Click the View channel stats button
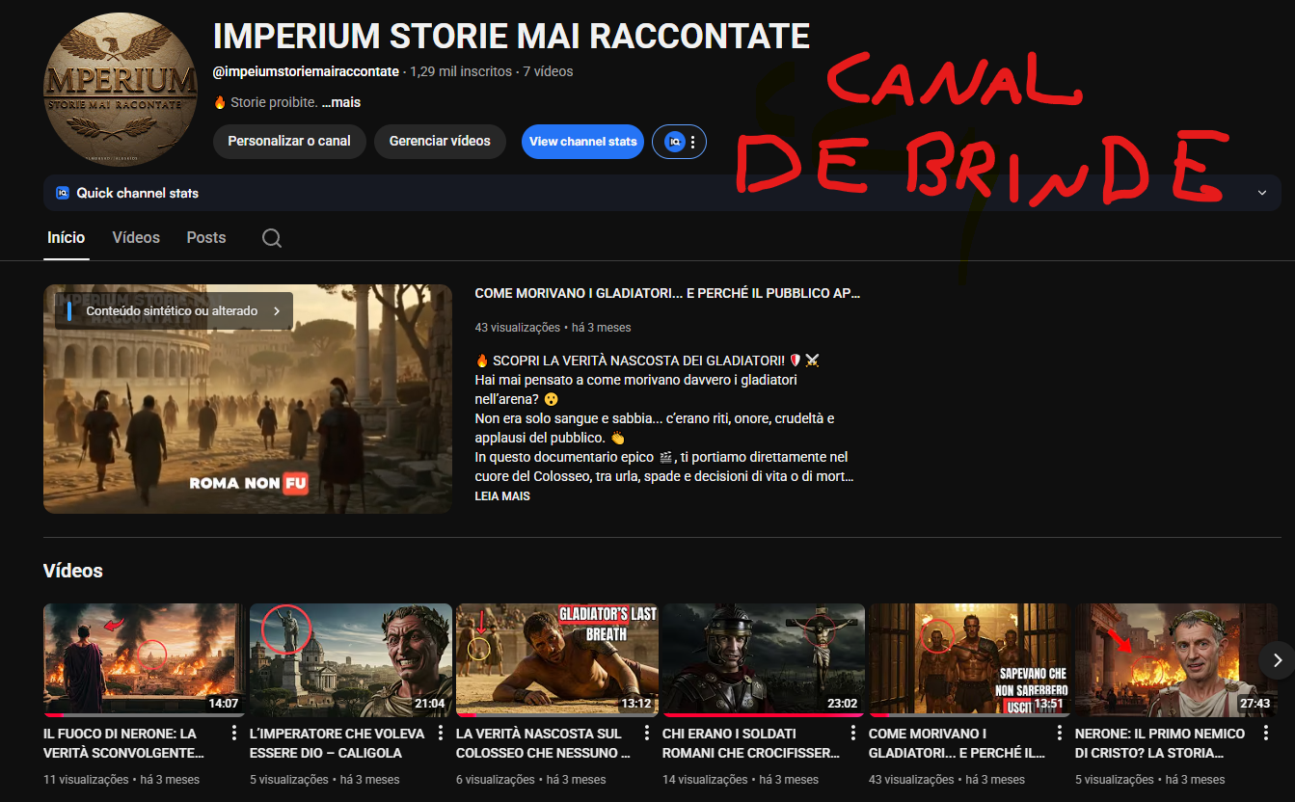 583,142
